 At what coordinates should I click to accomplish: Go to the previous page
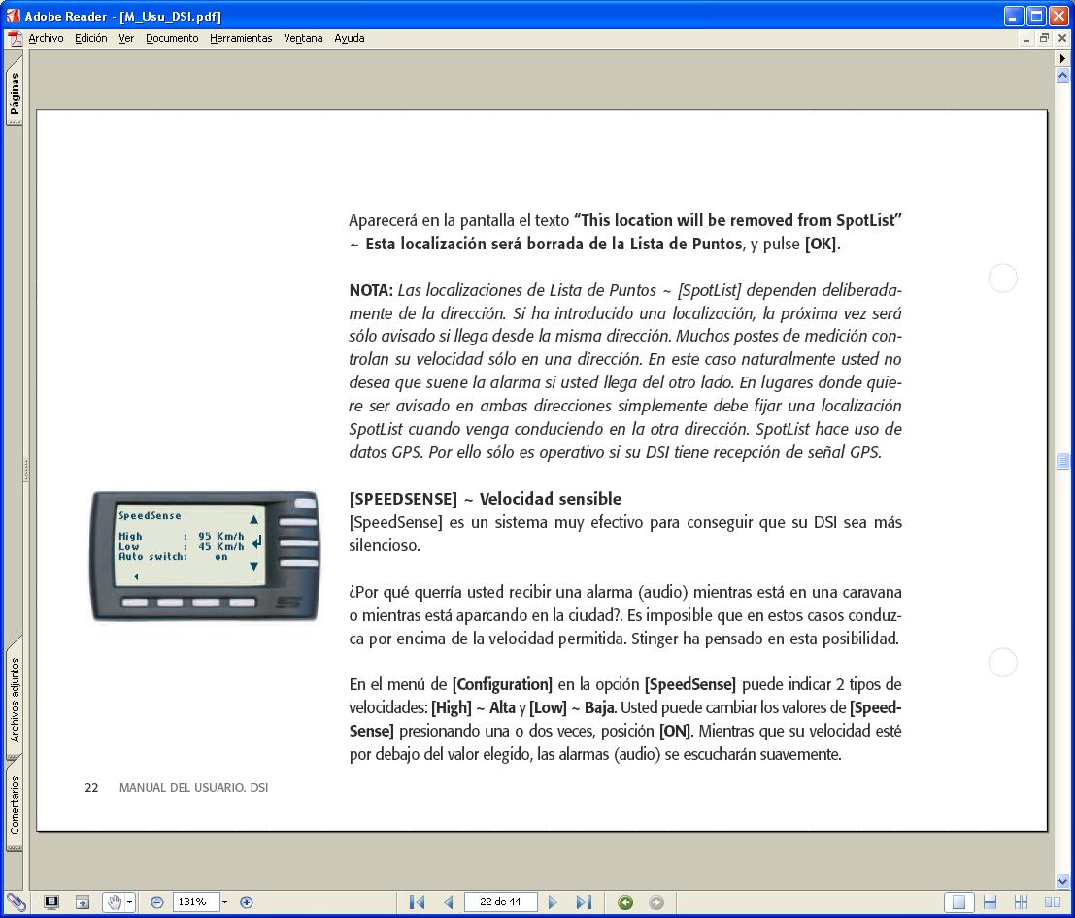click(449, 902)
